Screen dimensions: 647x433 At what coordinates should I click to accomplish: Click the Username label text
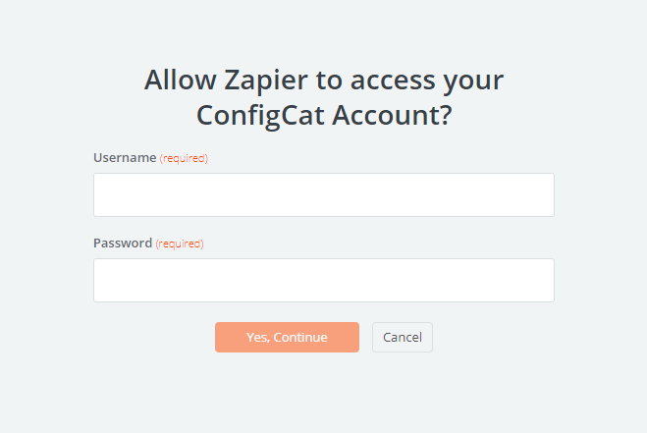[125, 158]
